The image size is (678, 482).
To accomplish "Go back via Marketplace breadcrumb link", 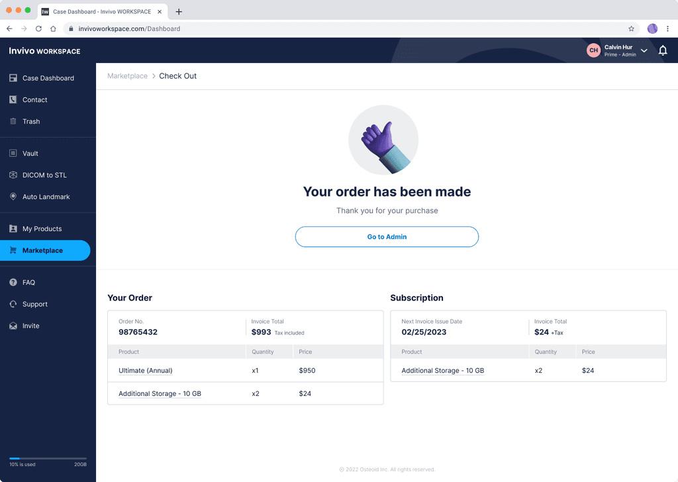I will [x=127, y=75].
